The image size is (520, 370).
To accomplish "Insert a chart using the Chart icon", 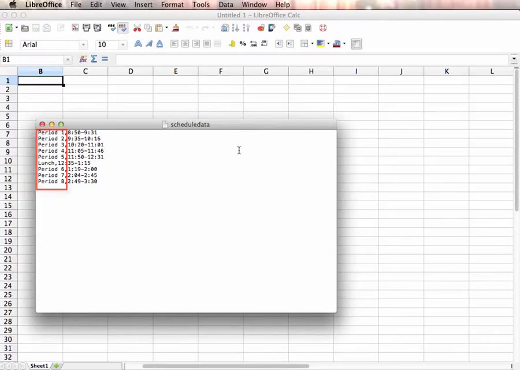I will [261, 28].
